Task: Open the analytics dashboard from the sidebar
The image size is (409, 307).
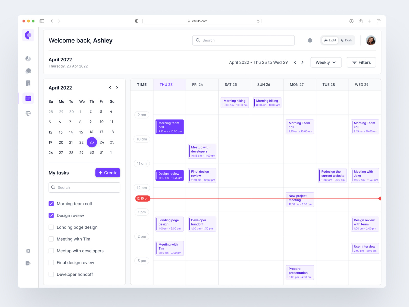Action: pyautogui.click(x=28, y=59)
